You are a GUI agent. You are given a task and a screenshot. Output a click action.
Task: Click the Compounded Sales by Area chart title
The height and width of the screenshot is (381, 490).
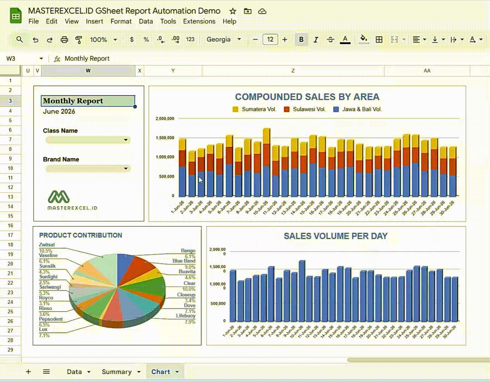point(307,97)
